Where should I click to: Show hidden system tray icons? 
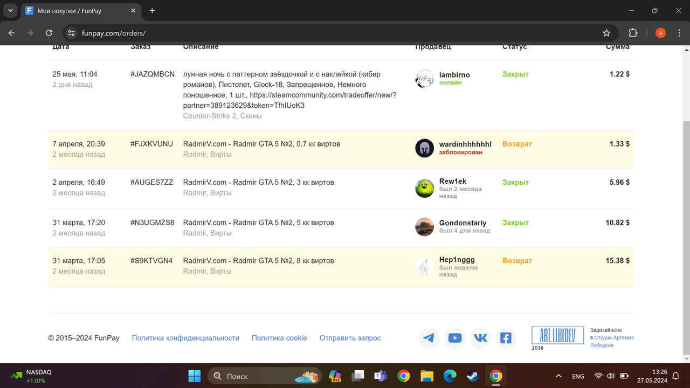(558, 376)
